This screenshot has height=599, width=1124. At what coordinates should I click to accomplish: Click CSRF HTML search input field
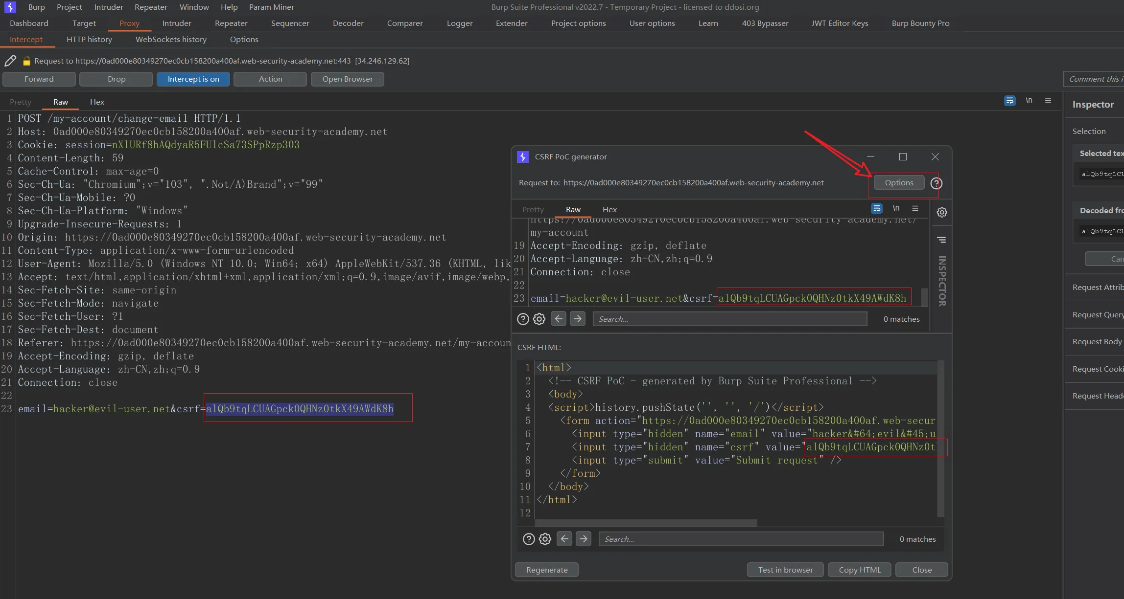click(x=740, y=539)
